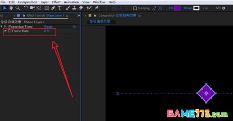Open the Animation menu
The width and height of the screenshot is (233, 121).
tap(71, 2)
